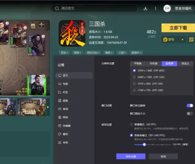195x164 pixels.
Task: Open the 竞技 > category tag
Action: [64, 53]
